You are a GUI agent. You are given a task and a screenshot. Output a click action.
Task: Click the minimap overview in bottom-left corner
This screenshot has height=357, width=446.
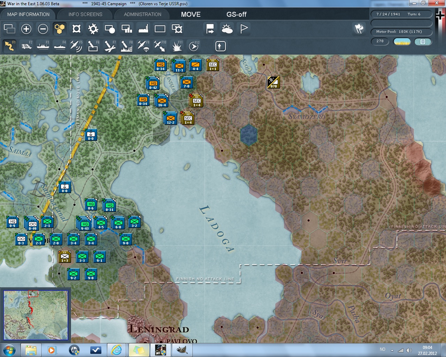(x=36, y=315)
